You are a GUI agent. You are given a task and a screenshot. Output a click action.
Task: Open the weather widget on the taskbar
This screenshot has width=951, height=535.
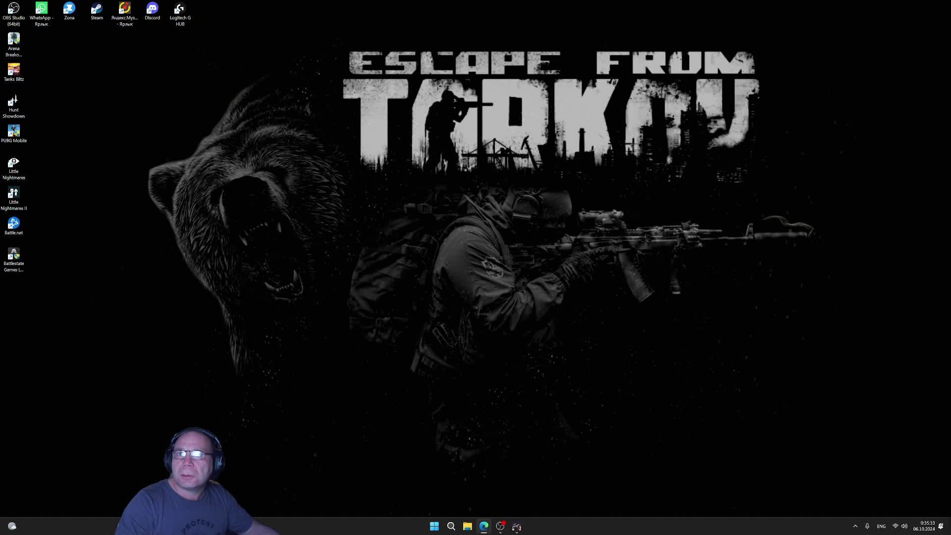(12, 526)
